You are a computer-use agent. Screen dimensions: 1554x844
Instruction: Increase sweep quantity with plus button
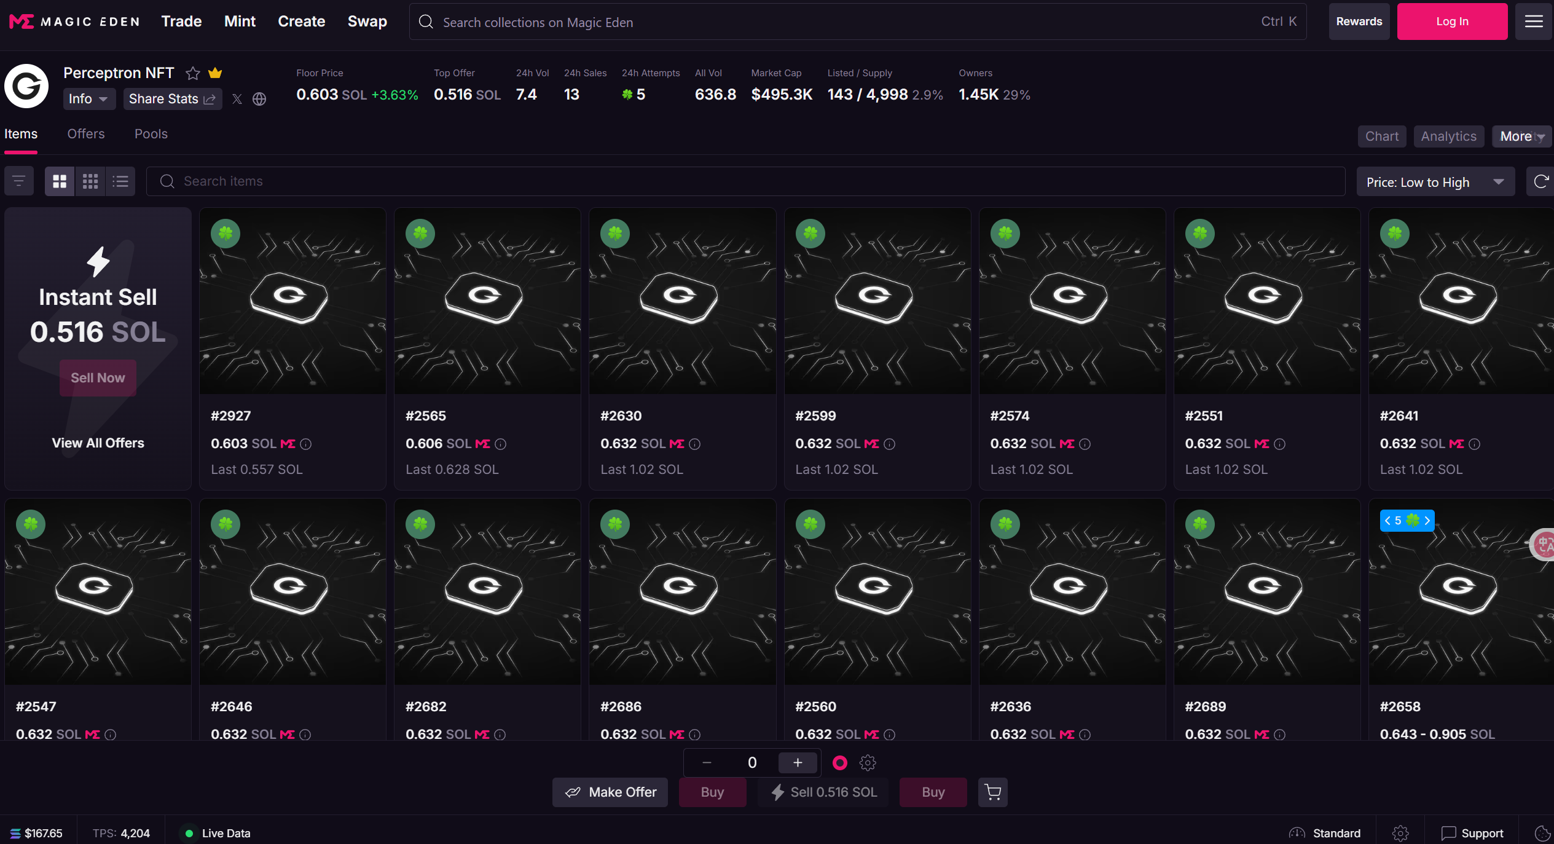click(798, 763)
